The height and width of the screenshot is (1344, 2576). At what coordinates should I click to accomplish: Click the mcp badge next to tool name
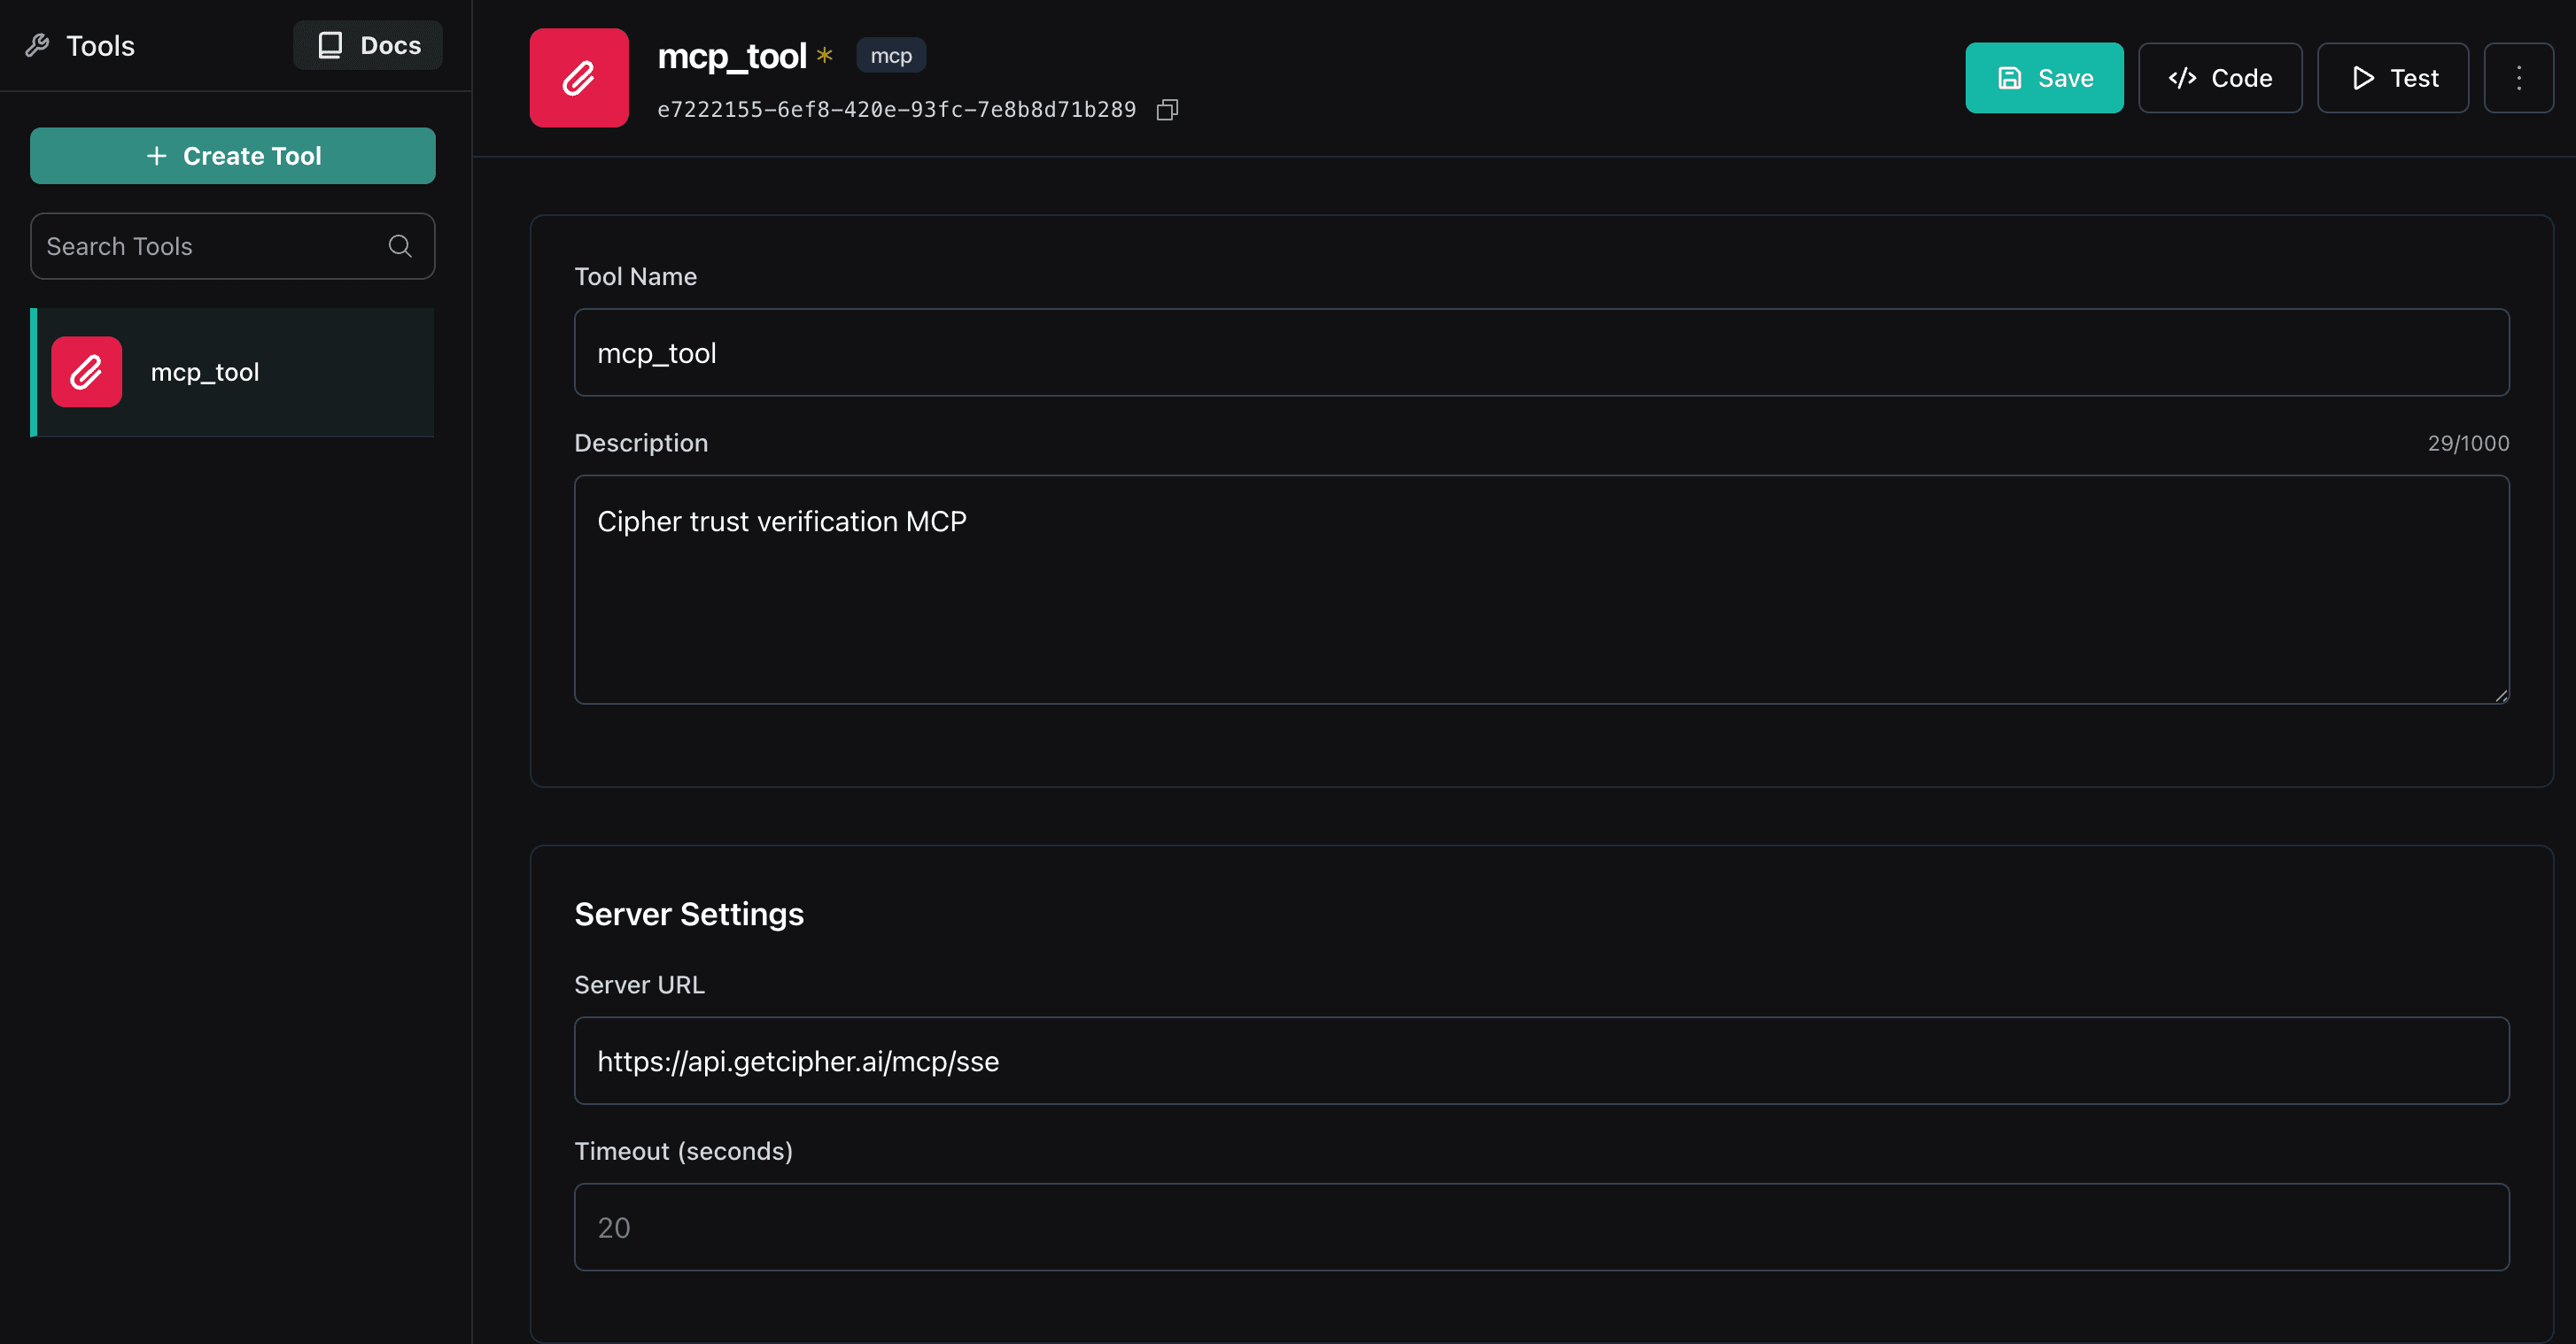(889, 55)
